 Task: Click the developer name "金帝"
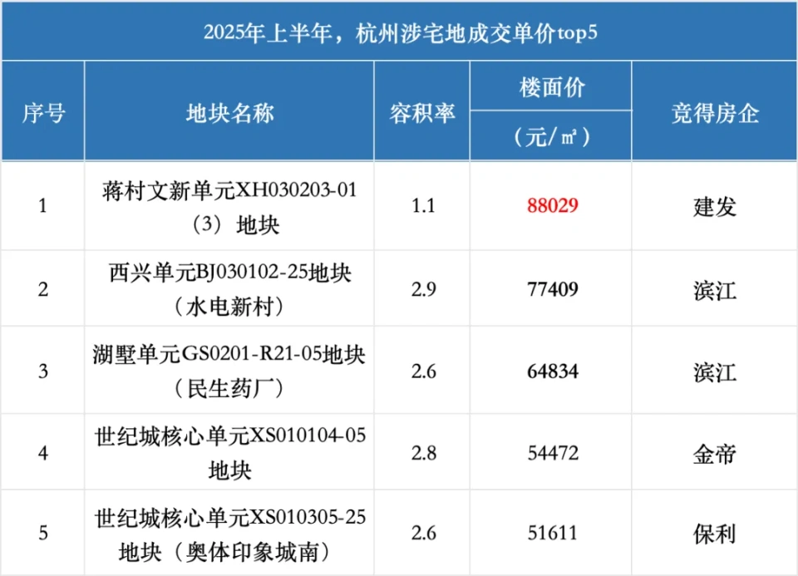pos(715,454)
